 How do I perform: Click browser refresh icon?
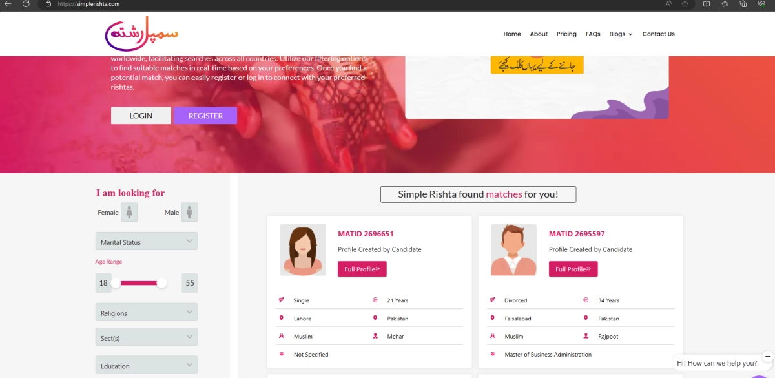[x=26, y=4]
